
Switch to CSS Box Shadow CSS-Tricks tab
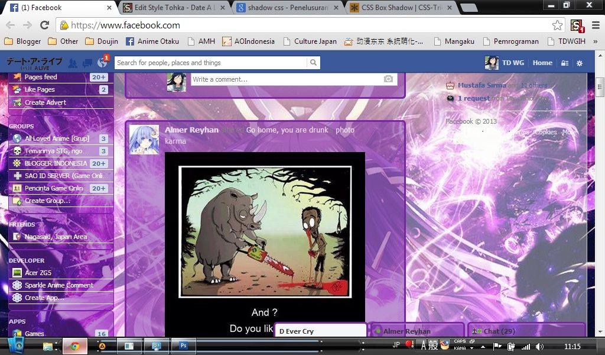click(x=401, y=8)
